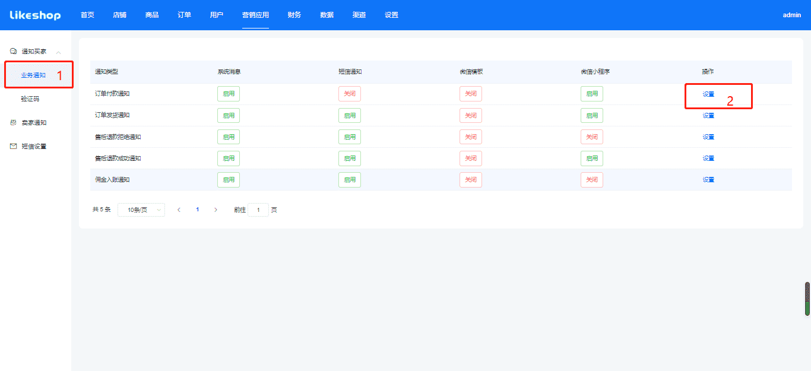The height and width of the screenshot is (371, 811).
Task: Click 短信通知 启用 tag for 售后退款成功通知
Action: point(350,158)
